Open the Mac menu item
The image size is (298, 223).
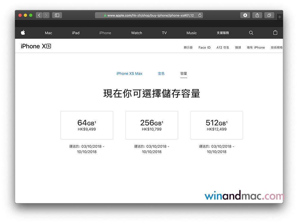[x=48, y=33]
